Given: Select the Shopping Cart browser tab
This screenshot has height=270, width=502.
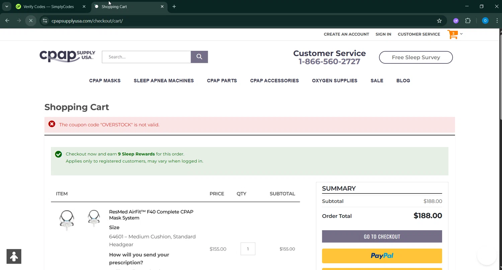Looking at the screenshot, I should 129,7.
